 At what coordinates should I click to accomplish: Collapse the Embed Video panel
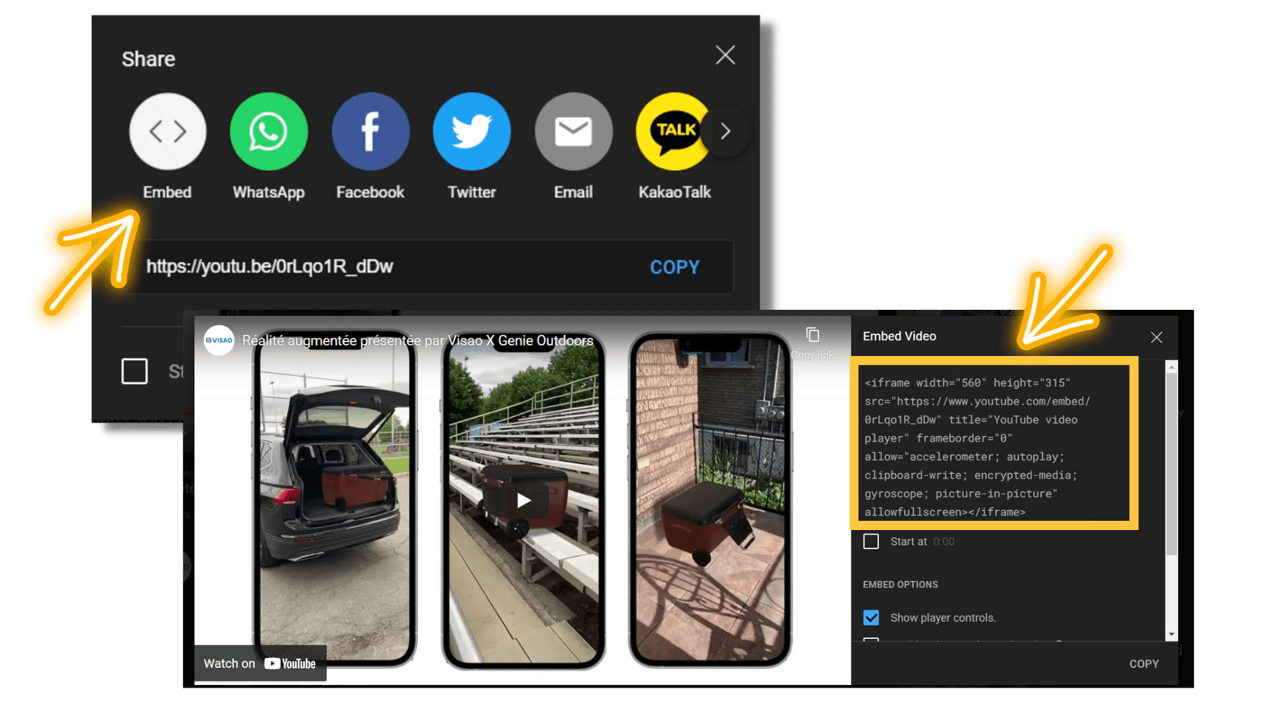click(1156, 337)
